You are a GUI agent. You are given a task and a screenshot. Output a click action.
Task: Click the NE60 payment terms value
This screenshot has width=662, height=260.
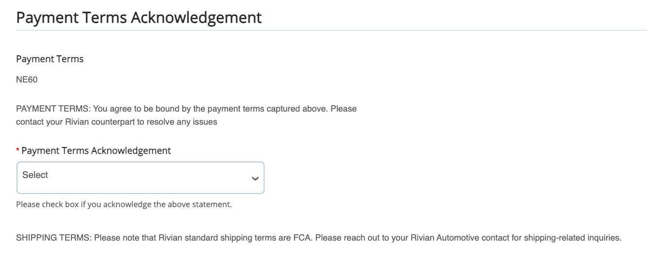pyautogui.click(x=27, y=80)
